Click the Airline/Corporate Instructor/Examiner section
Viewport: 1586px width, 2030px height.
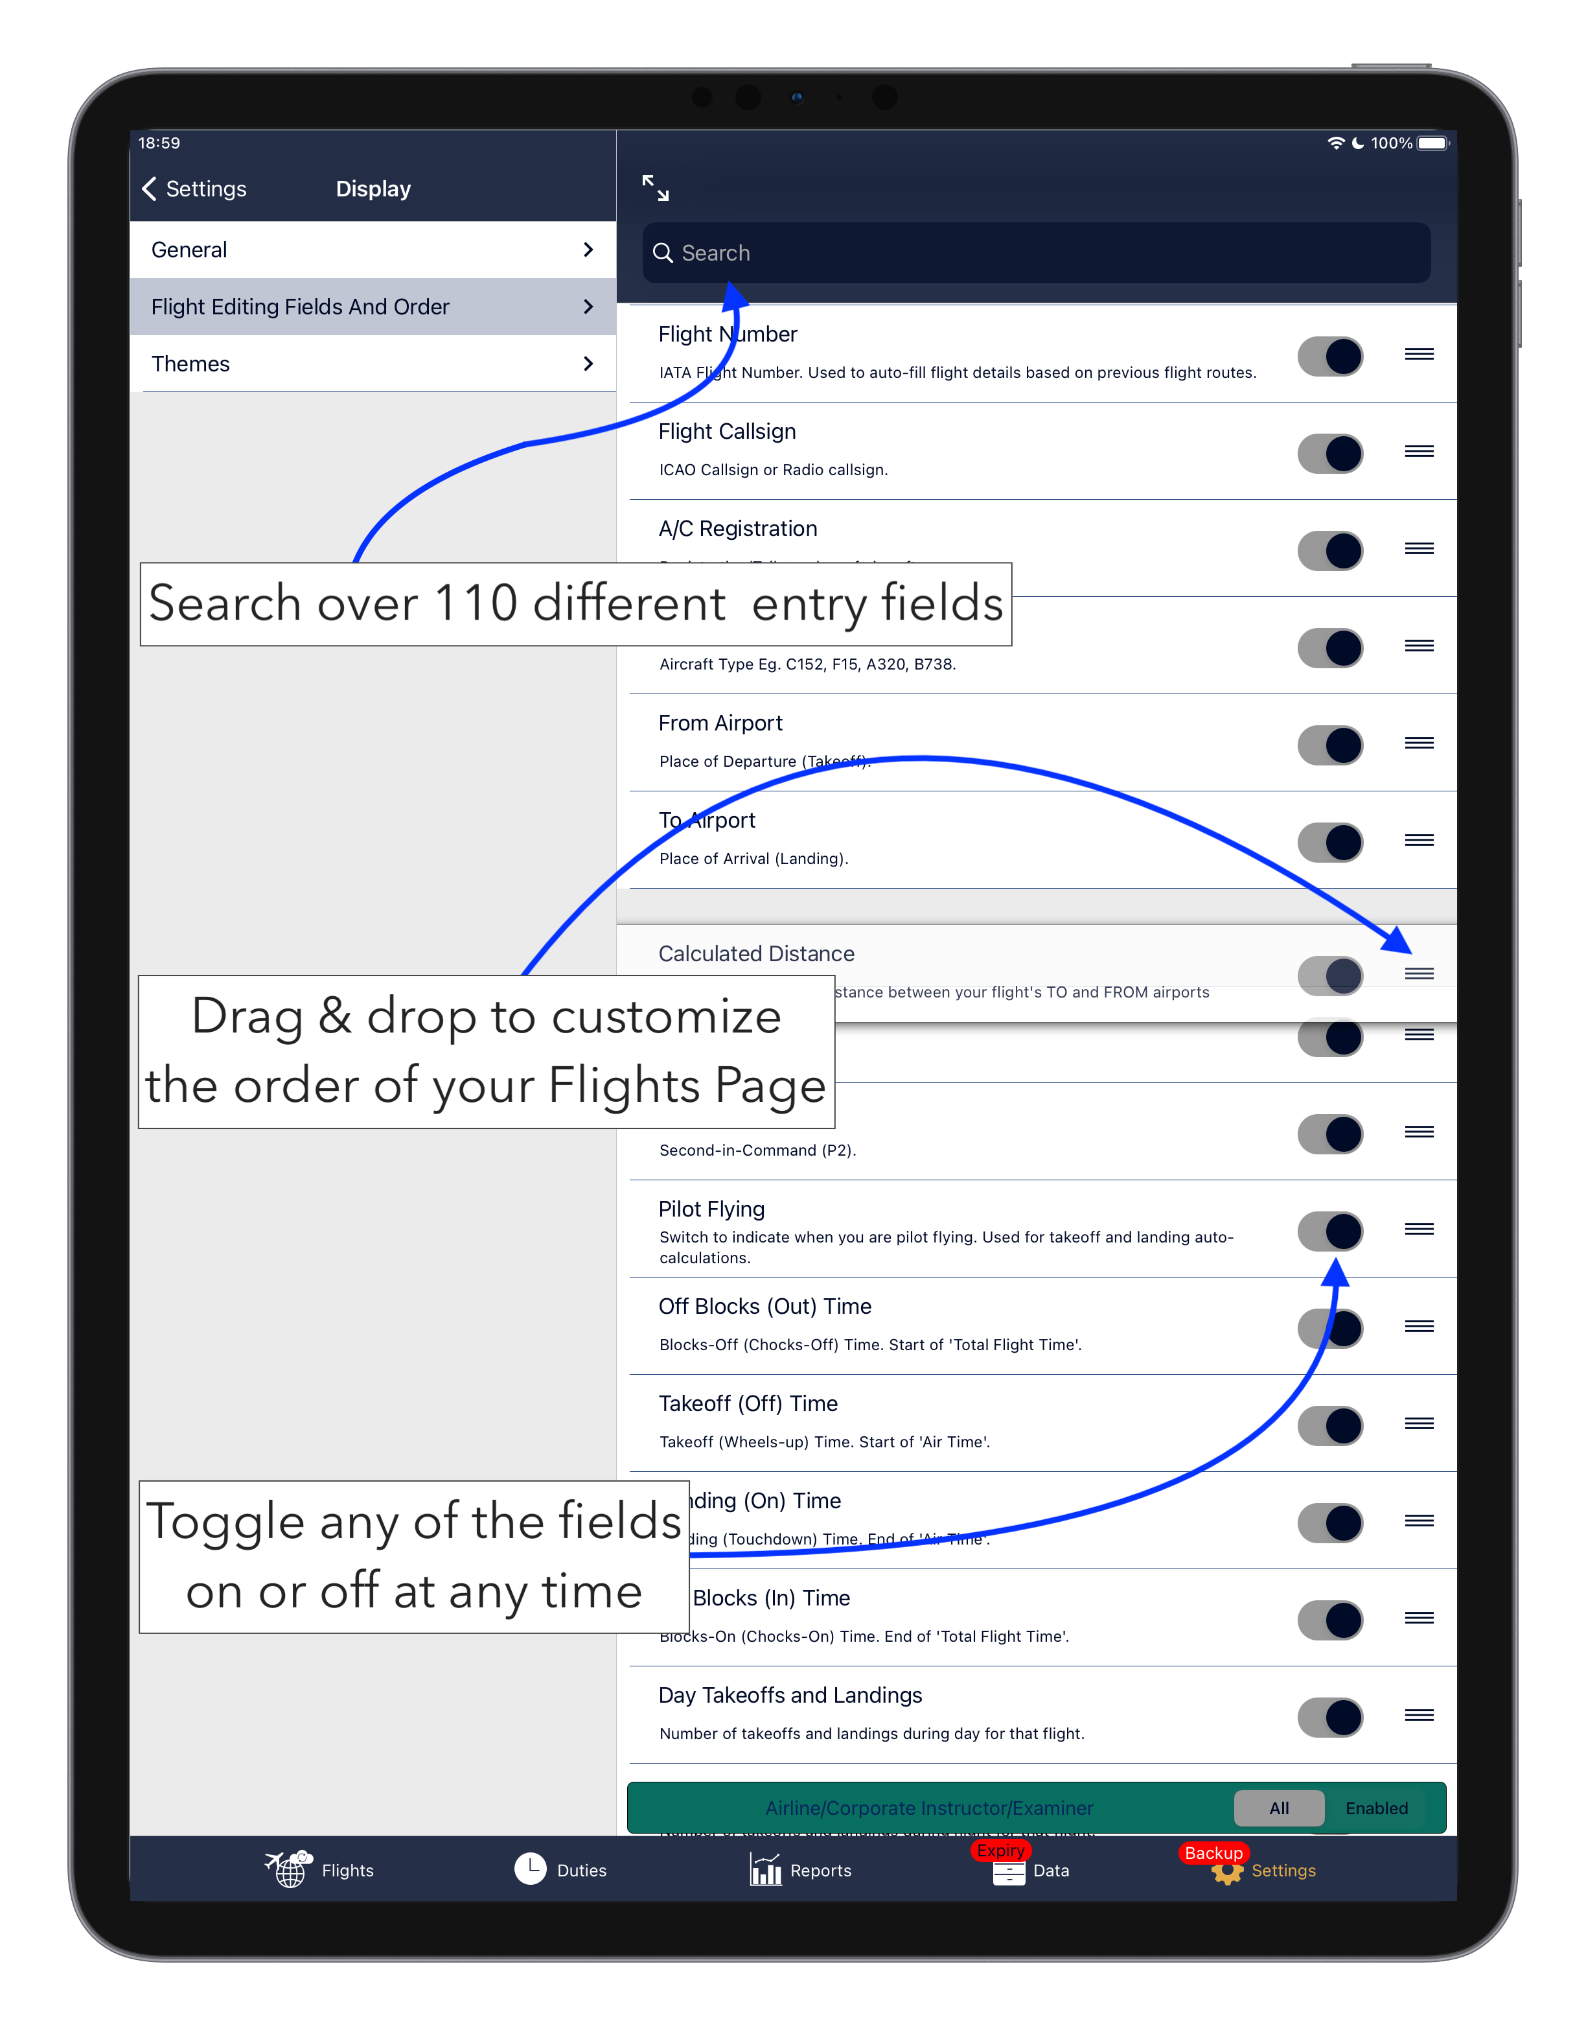[x=1016, y=1808]
